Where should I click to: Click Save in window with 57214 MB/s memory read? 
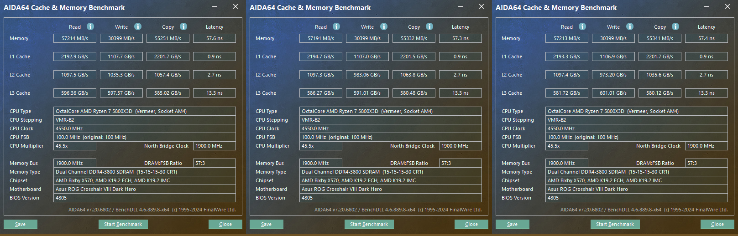[x=21, y=224]
